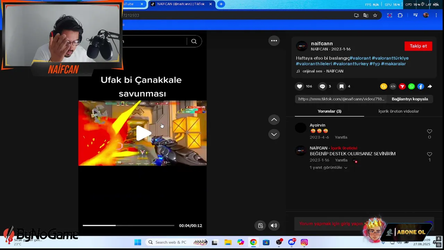Open 'orijinal ses - NAİFCAN' sound link
This screenshot has height=250, width=444.
click(323, 71)
